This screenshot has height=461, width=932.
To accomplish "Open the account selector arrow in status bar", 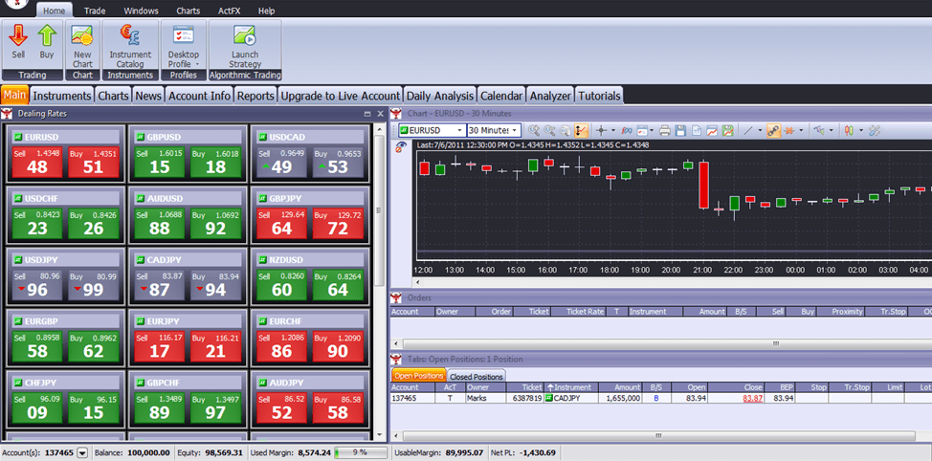I will (82, 453).
